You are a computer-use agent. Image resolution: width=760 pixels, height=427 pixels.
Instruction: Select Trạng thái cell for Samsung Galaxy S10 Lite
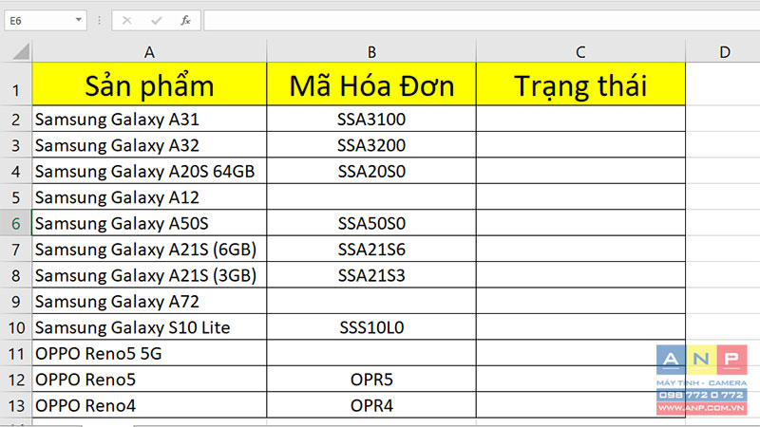(x=580, y=327)
